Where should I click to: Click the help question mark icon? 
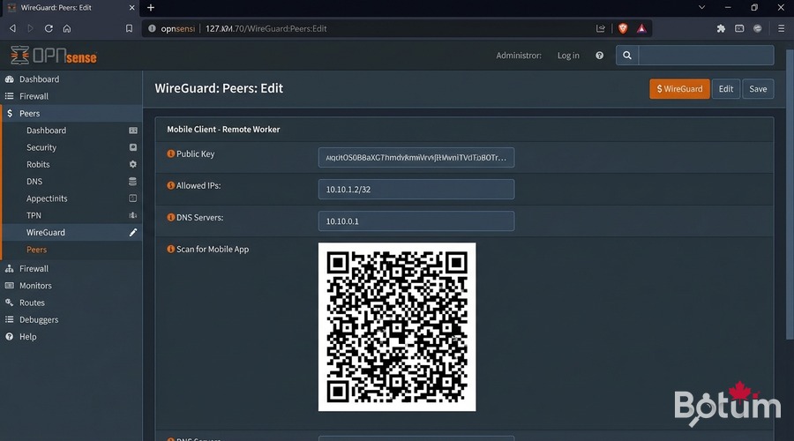click(600, 56)
